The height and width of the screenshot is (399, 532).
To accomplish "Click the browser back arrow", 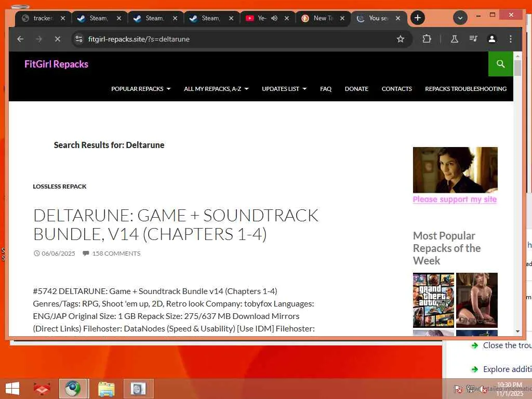I will 20,39.
